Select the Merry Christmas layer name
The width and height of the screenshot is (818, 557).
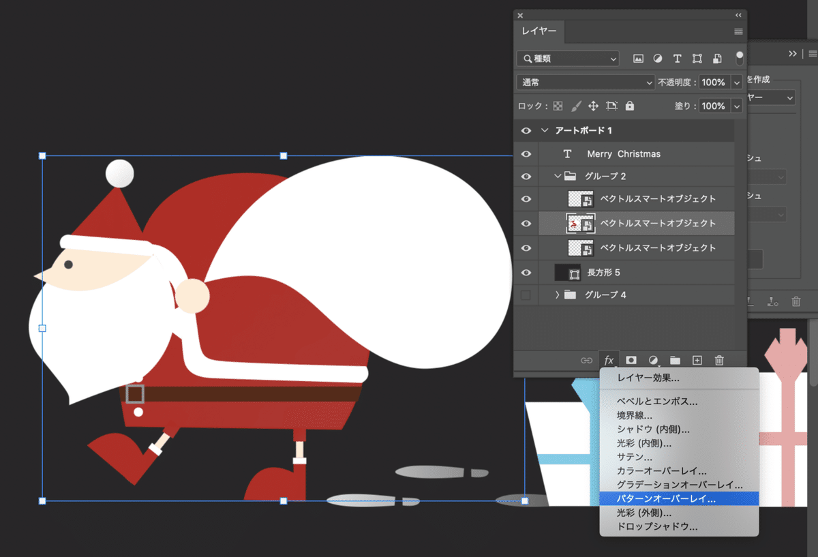pyautogui.click(x=624, y=154)
